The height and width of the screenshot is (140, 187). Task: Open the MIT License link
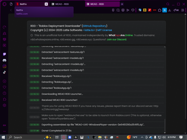pos(105,30)
